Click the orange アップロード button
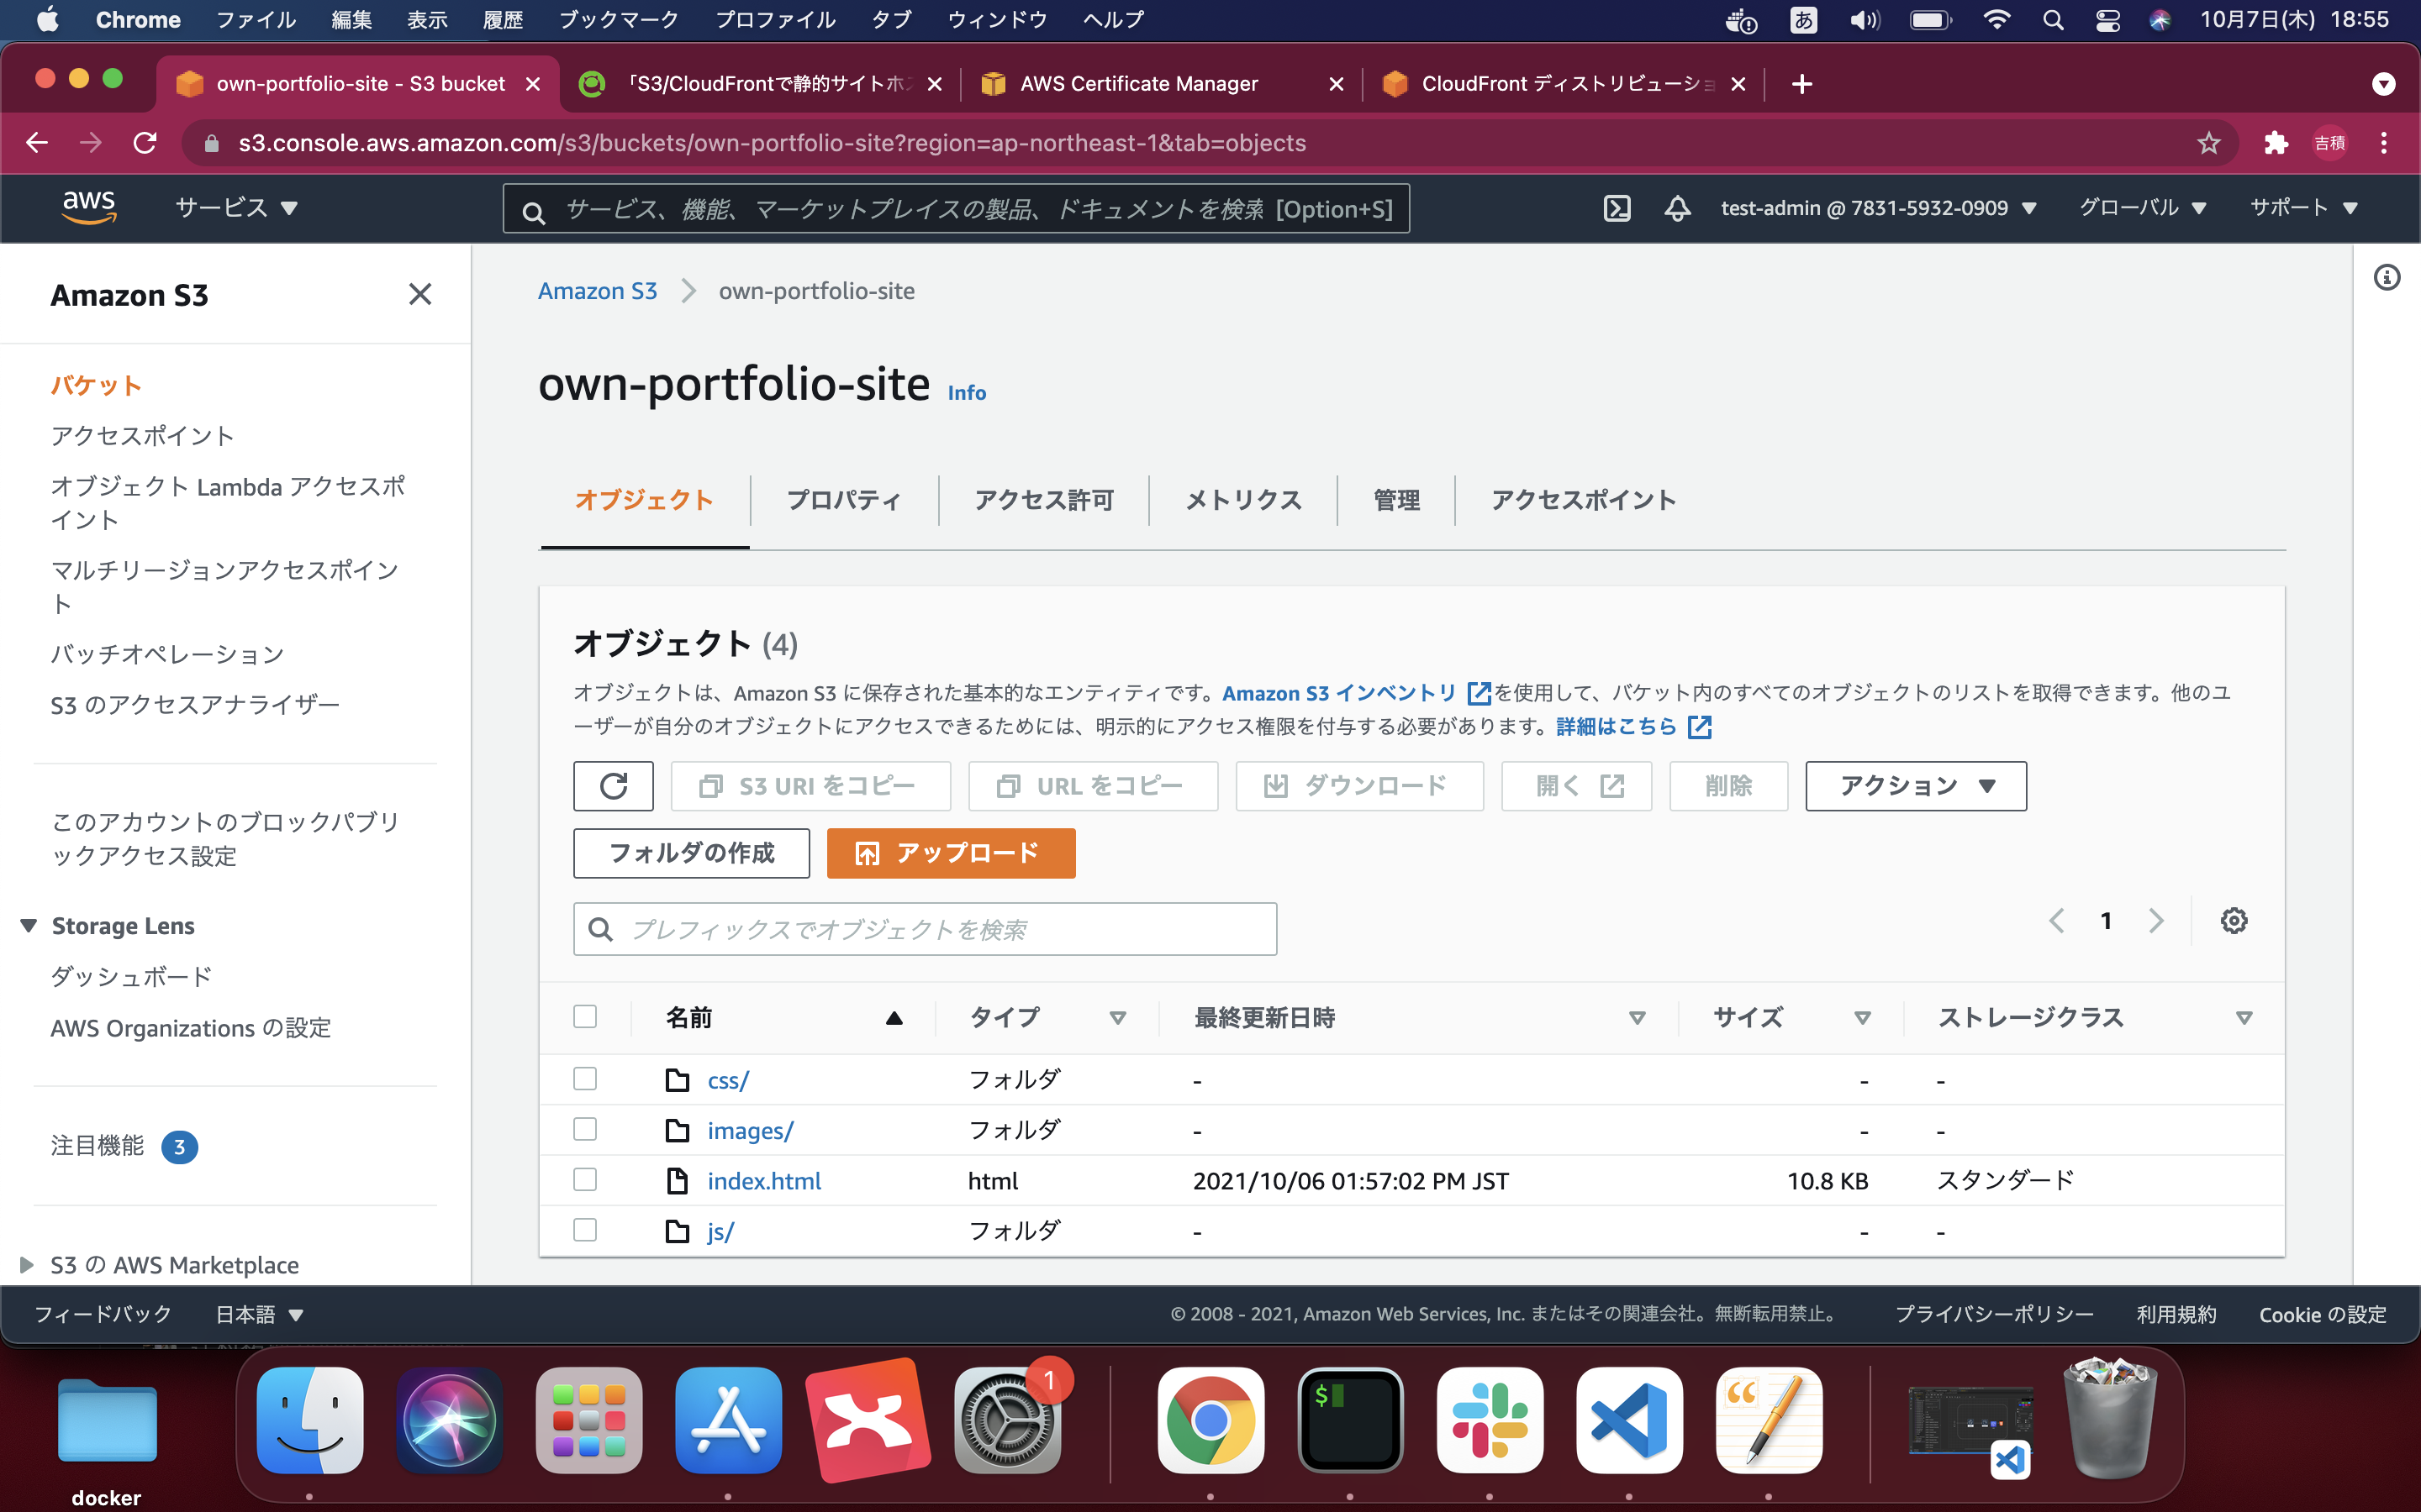2421x1512 pixels. coord(951,853)
